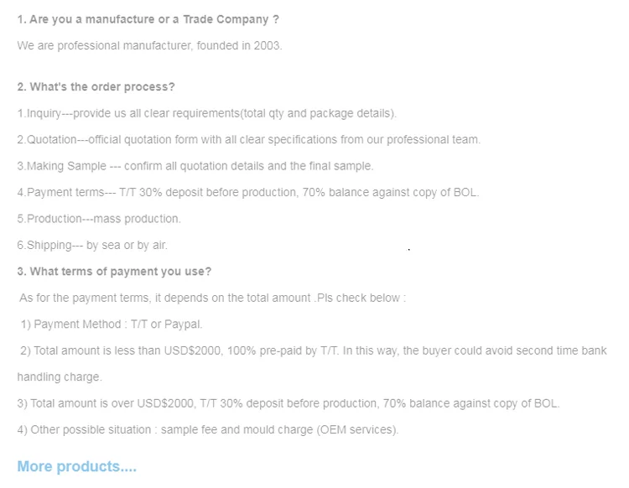Click the 'As for the payment terms' sentence

[x=213, y=298]
